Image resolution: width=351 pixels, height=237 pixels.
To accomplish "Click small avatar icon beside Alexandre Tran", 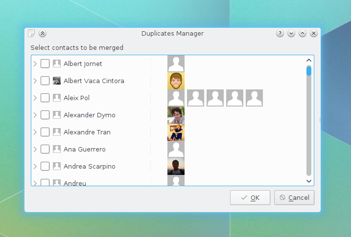I will coord(57,132).
